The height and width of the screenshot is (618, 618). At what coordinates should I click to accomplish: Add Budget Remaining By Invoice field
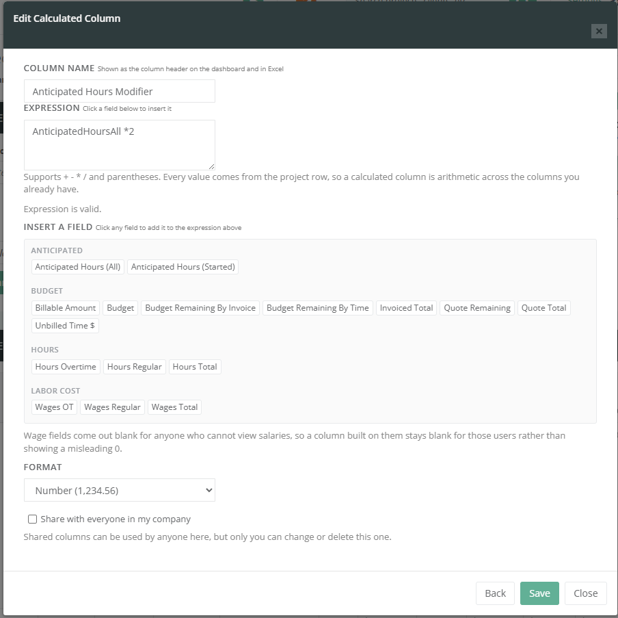200,308
